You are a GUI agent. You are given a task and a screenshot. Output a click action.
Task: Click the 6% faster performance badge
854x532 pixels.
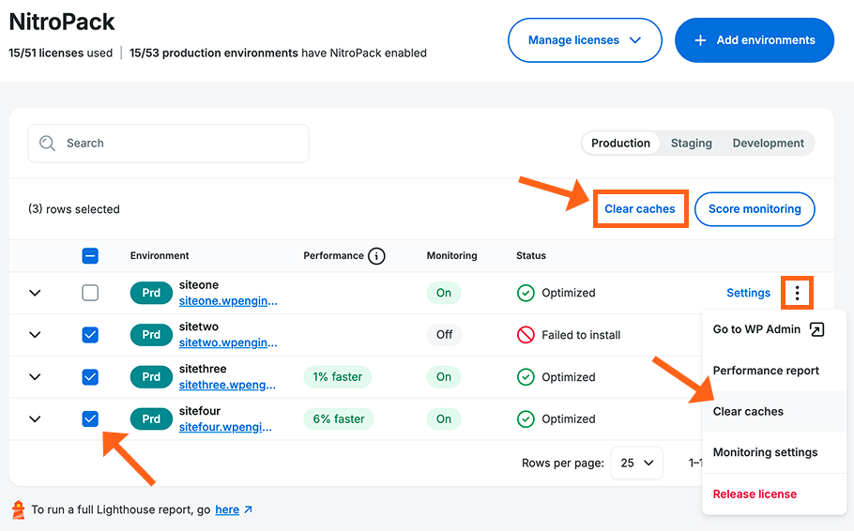point(339,419)
